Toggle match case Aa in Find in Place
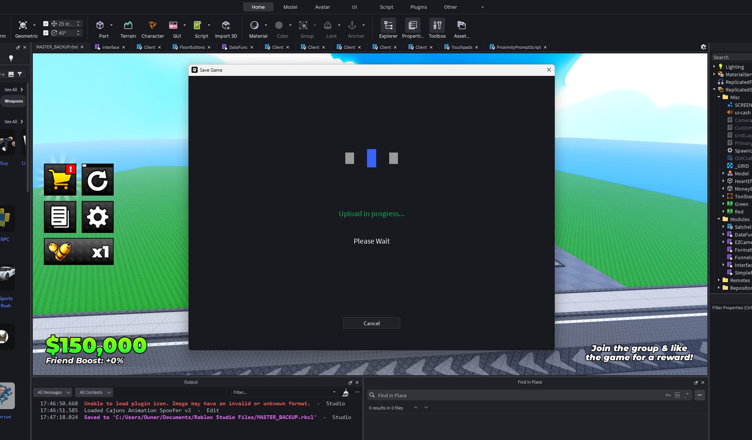 coord(668,395)
